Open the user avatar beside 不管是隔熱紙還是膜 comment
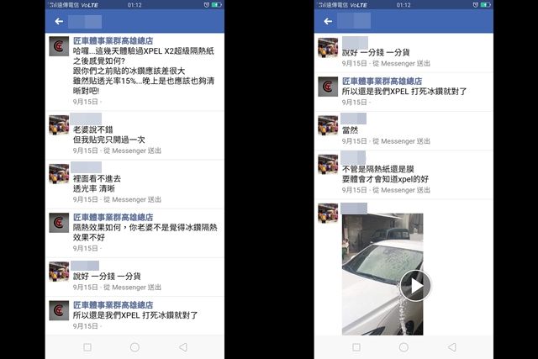 click(328, 164)
